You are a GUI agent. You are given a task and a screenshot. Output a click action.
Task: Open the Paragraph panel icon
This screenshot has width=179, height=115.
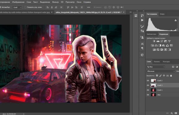142,48
